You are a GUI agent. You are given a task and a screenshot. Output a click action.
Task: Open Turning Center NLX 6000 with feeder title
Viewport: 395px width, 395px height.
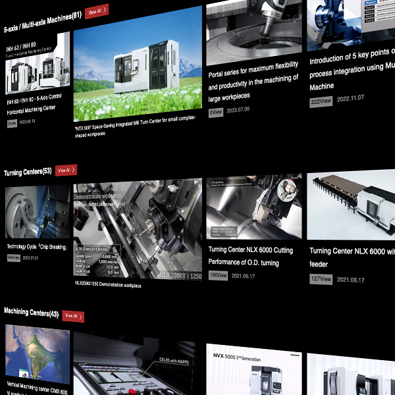(x=352, y=257)
